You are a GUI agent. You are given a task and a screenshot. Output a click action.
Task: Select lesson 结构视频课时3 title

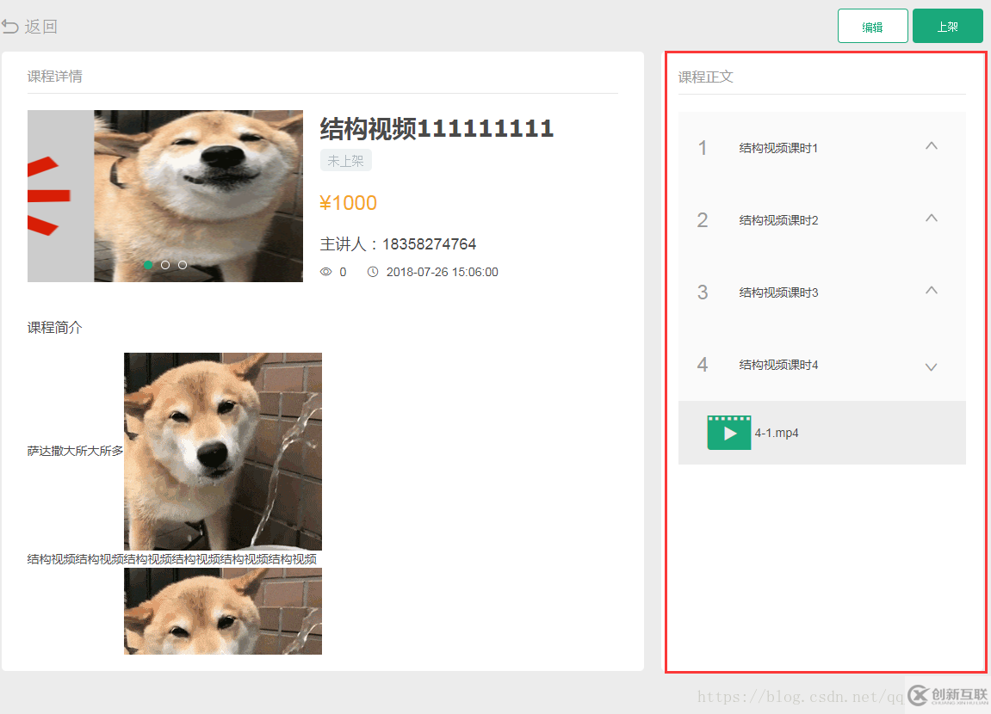[778, 292]
